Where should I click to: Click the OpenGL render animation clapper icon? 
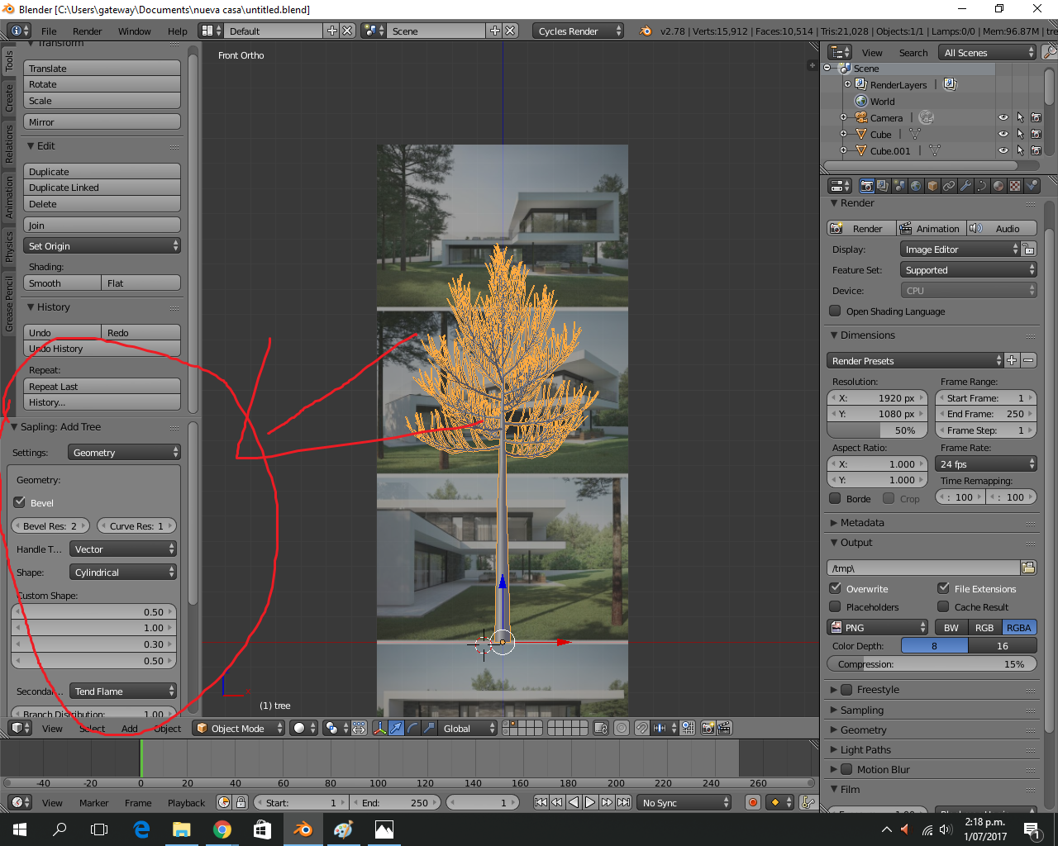tap(725, 728)
